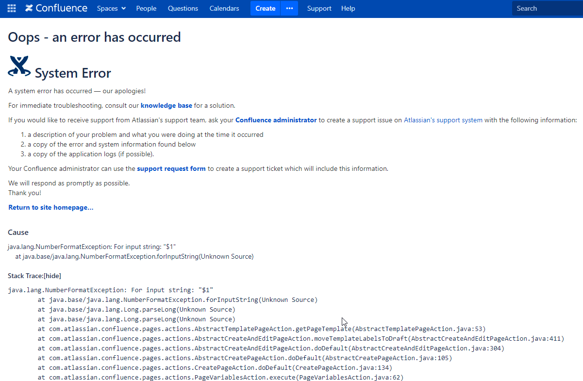Open the Support menu item
The width and height of the screenshot is (583, 381).
point(319,8)
